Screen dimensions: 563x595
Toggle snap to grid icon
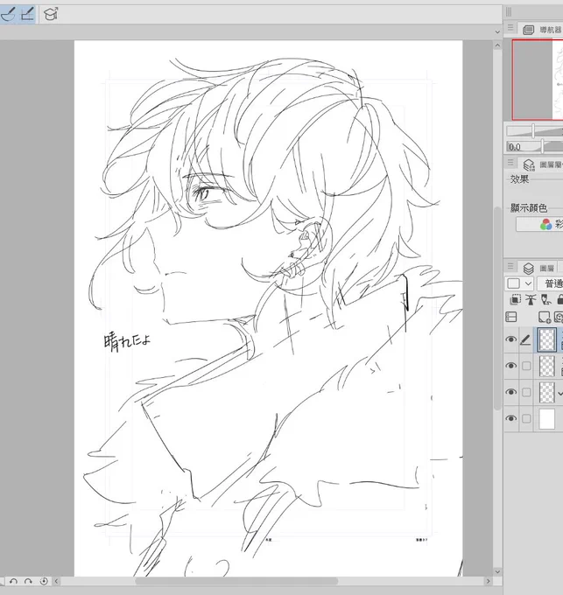(27, 14)
